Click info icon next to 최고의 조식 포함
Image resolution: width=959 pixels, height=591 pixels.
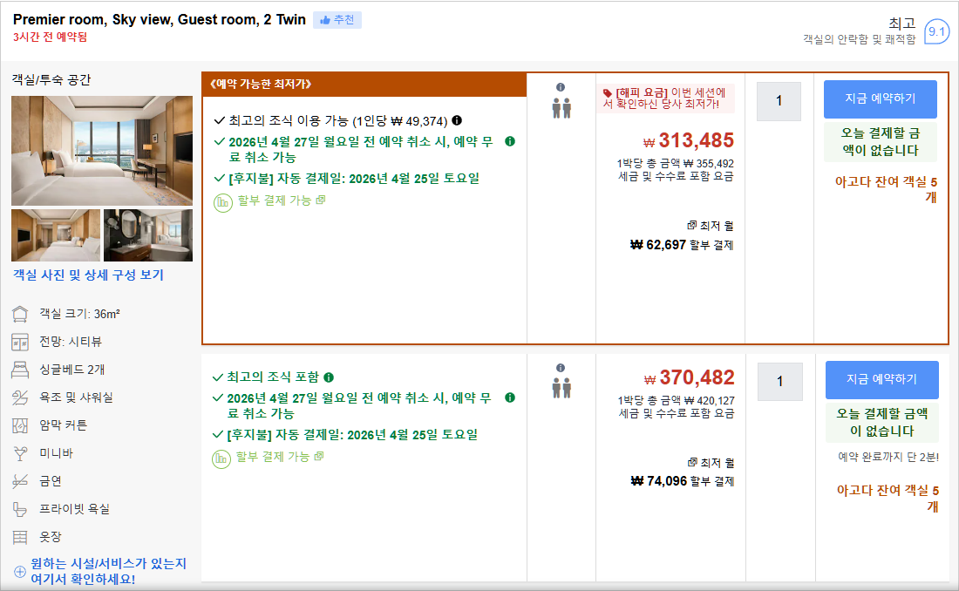click(329, 377)
